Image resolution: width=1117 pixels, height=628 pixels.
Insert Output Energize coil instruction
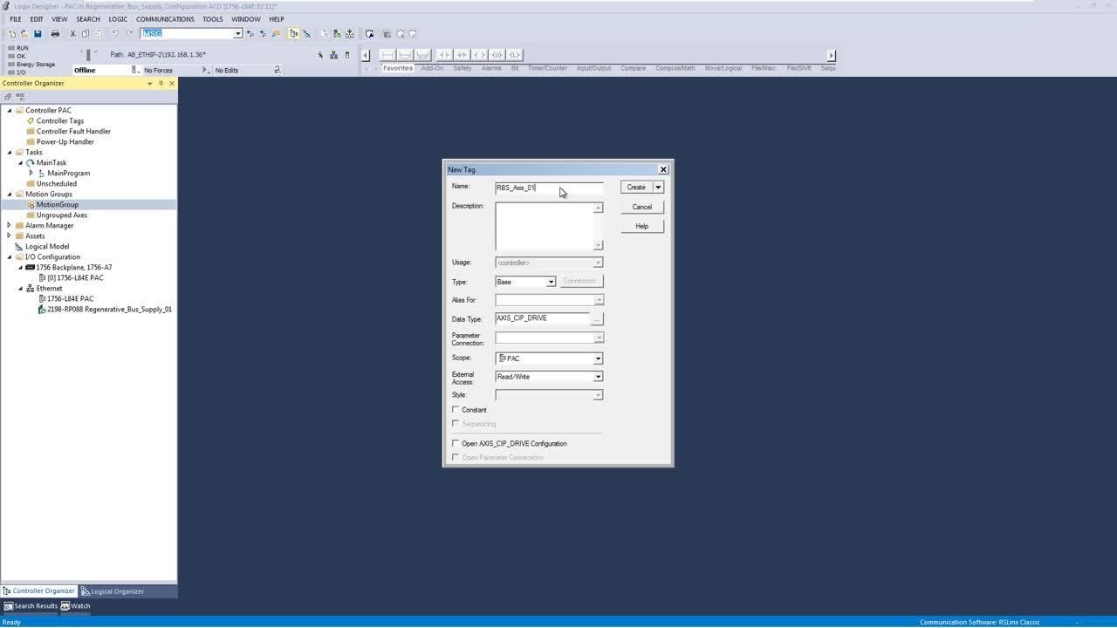(479, 55)
